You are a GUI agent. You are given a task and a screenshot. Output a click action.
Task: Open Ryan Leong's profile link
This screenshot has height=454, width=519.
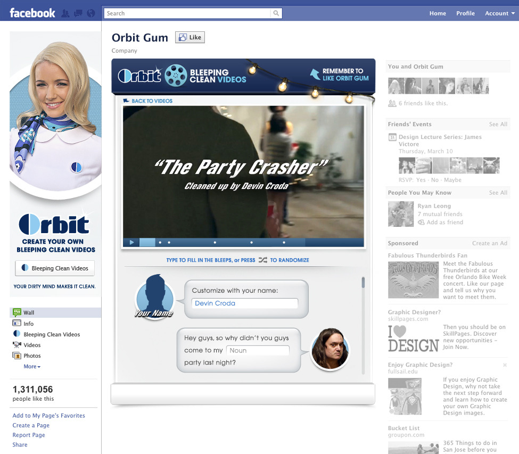tap(434, 206)
